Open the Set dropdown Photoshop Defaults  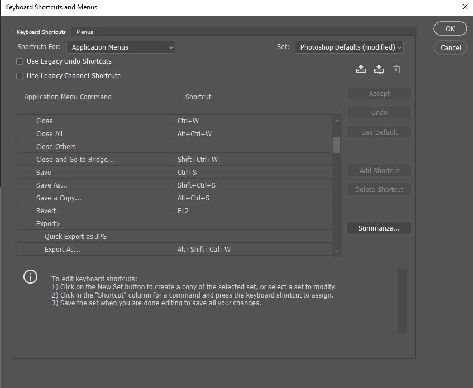[x=349, y=47]
